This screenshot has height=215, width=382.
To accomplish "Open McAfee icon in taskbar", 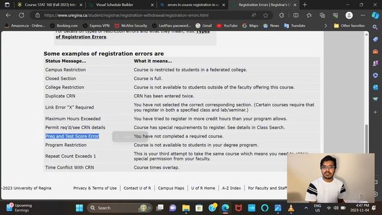I will coord(239,208).
